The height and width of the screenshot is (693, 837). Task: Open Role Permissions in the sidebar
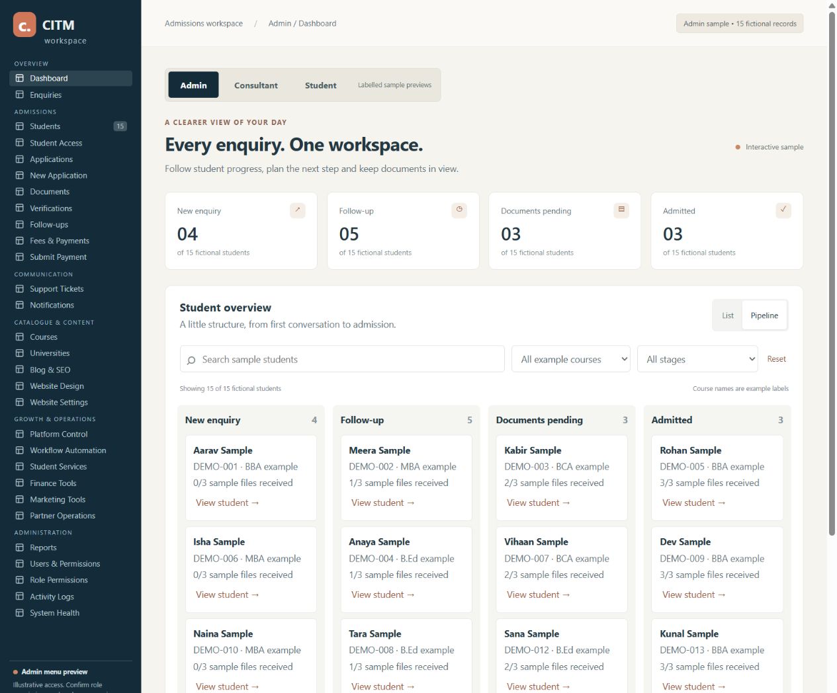point(71,580)
